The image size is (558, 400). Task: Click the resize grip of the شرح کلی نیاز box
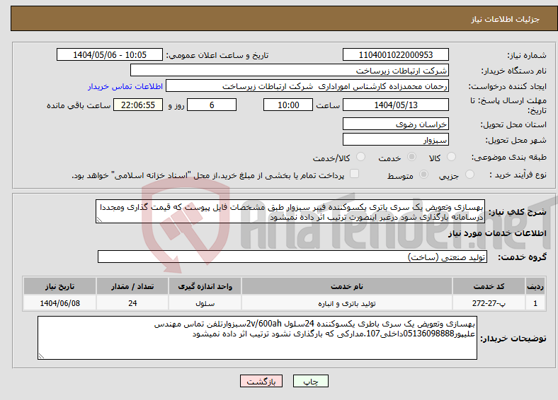click(99, 220)
